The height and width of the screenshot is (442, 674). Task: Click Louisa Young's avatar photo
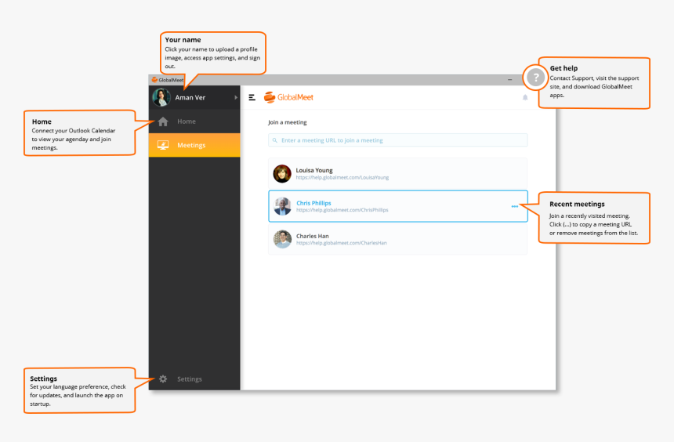(x=282, y=174)
